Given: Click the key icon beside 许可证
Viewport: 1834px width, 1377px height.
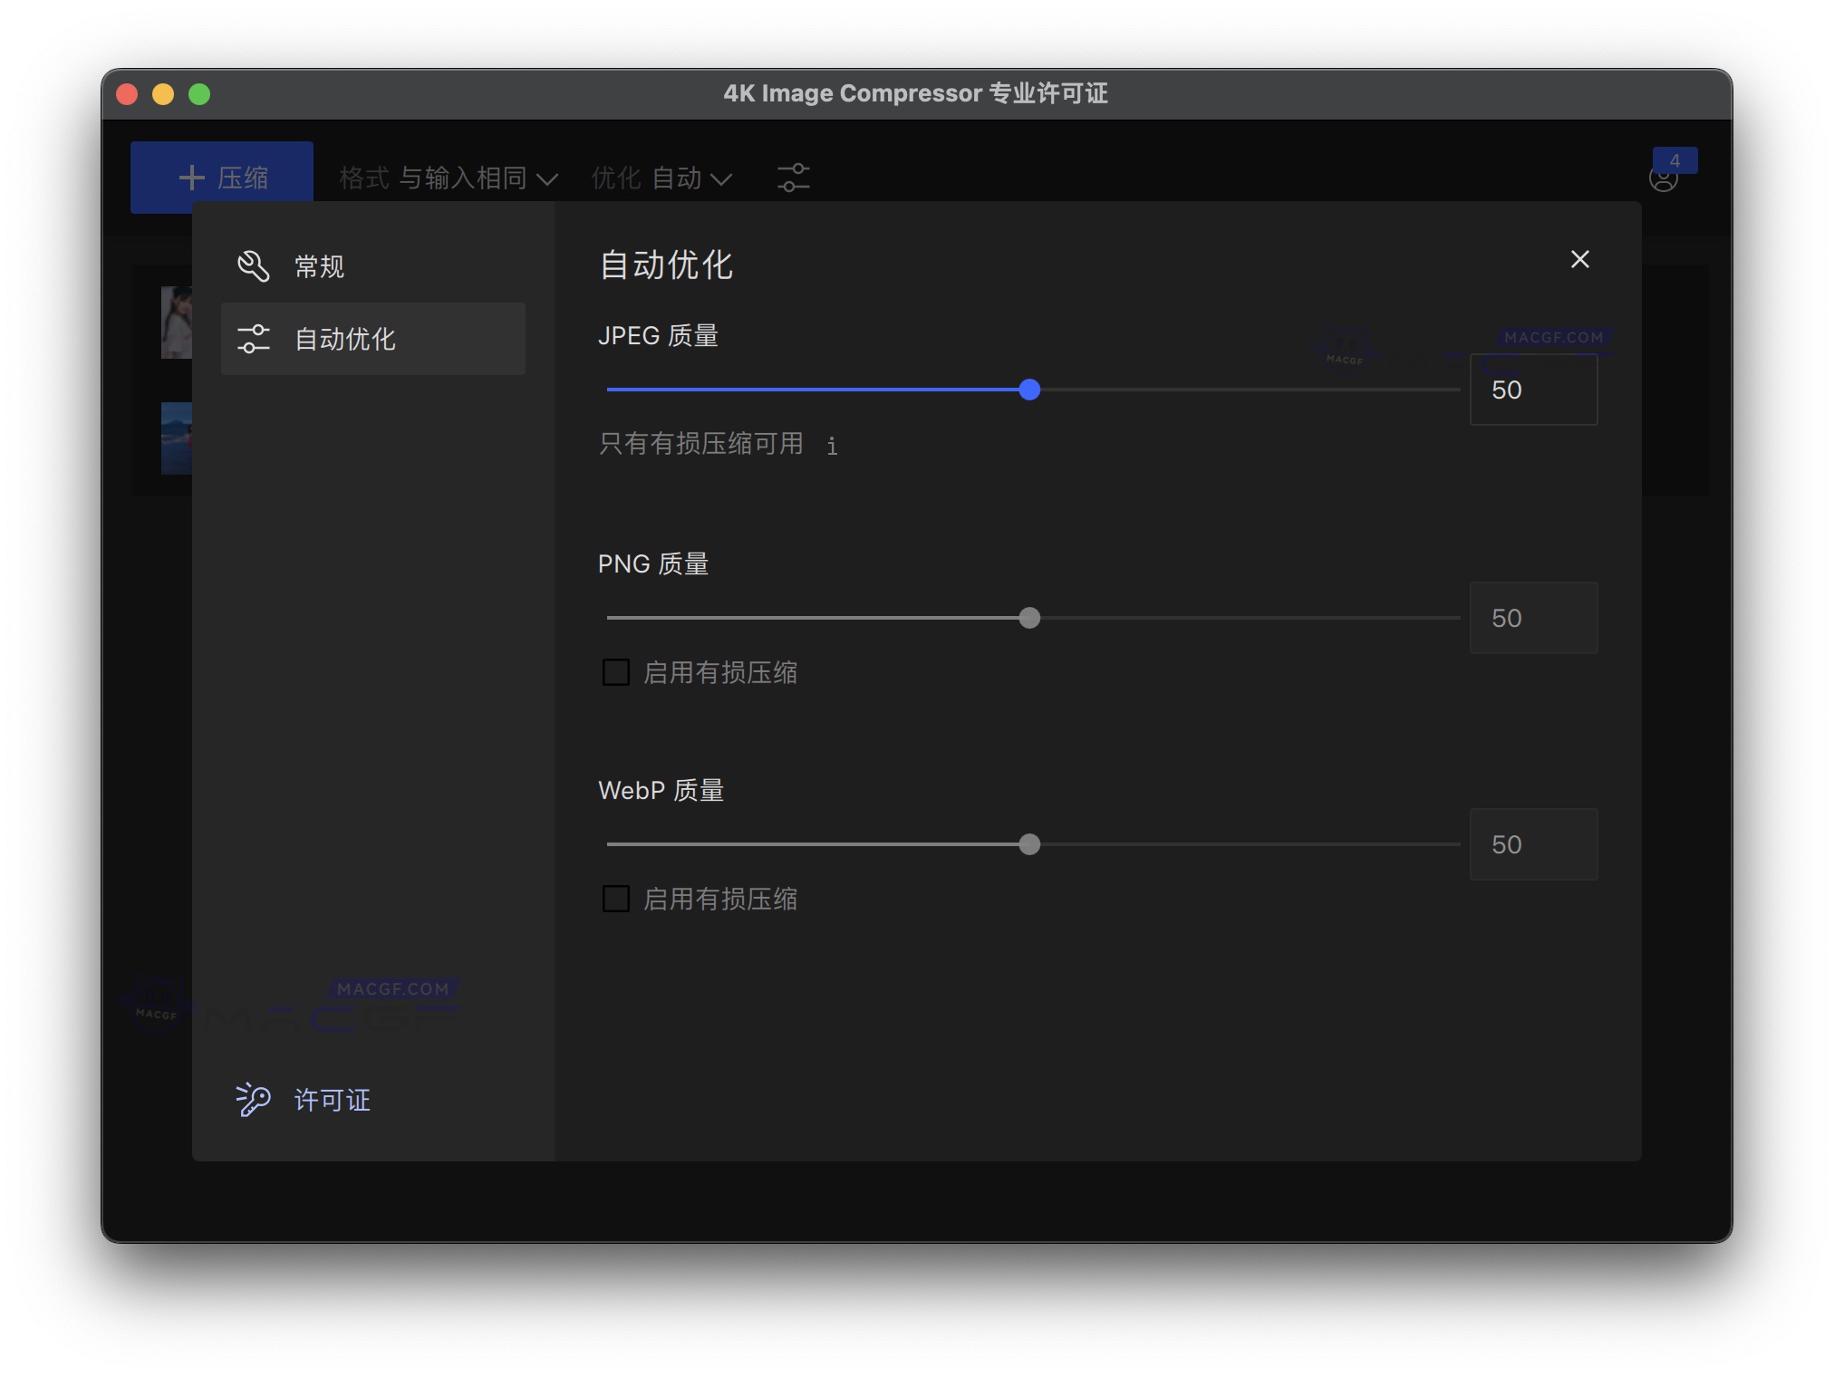Looking at the screenshot, I should tap(252, 1100).
